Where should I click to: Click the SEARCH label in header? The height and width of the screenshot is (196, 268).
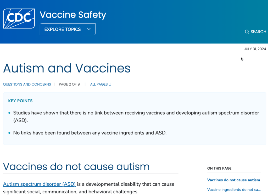pyautogui.click(x=258, y=32)
